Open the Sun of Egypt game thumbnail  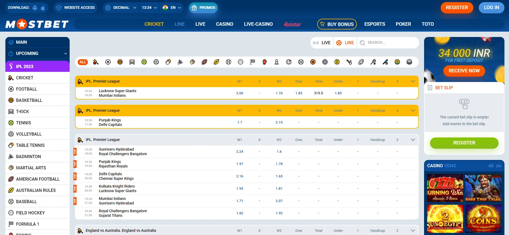(x=445, y=219)
